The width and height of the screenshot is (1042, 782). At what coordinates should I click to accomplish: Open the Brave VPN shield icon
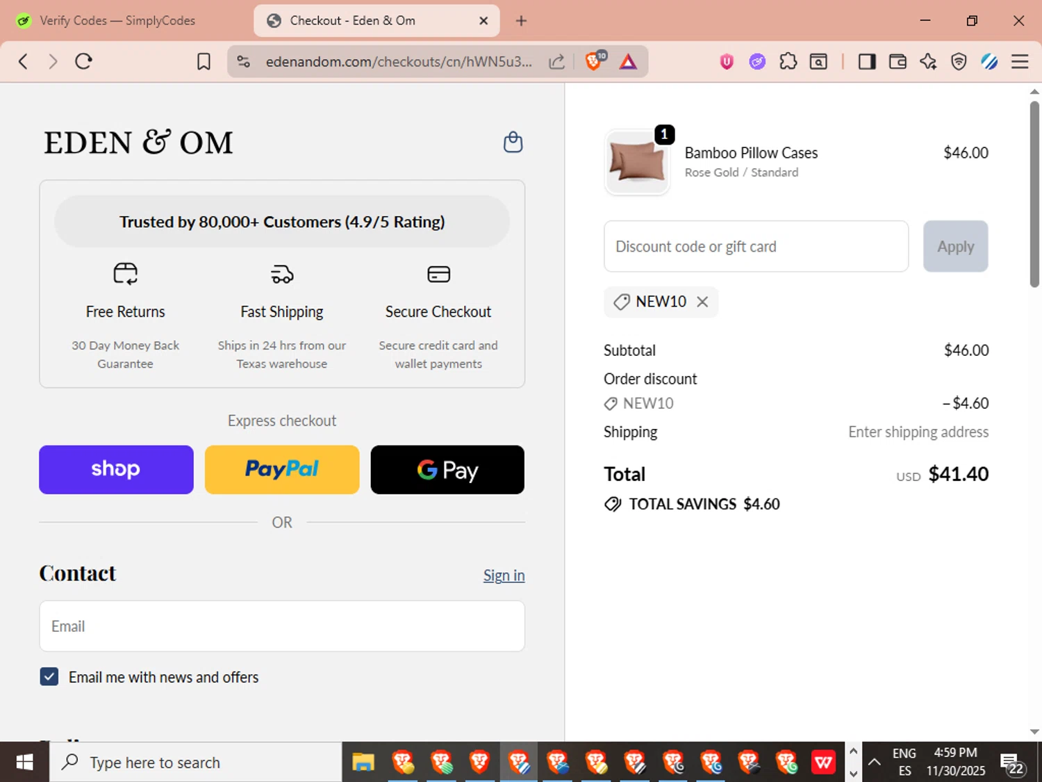pos(959,61)
